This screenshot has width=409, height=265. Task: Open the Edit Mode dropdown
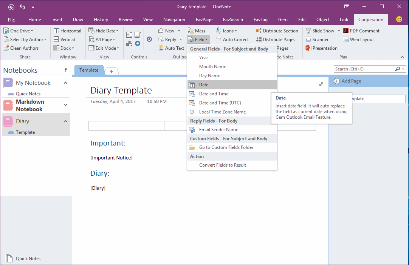tap(104, 48)
